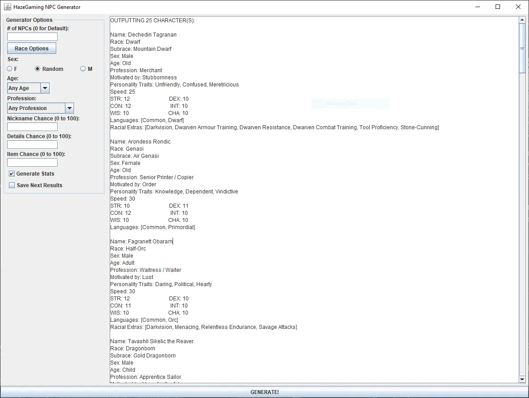
Task: Click 'Race: Dragonborn' line
Action: coord(132,348)
